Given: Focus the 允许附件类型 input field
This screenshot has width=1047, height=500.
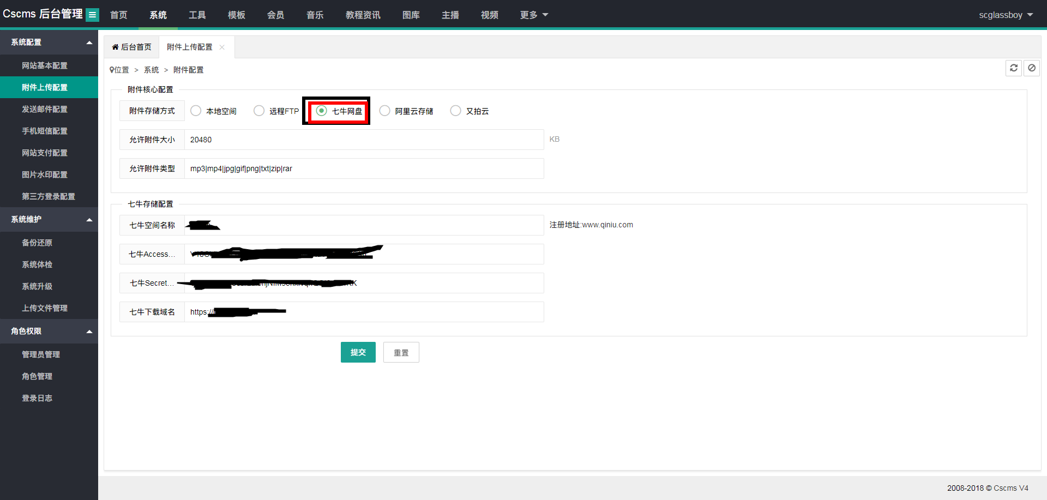Looking at the screenshot, I should pyautogui.click(x=364, y=168).
